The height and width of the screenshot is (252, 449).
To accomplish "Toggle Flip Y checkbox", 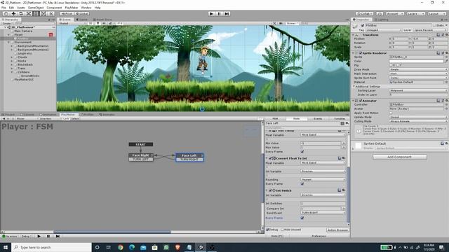I will click(398, 65).
